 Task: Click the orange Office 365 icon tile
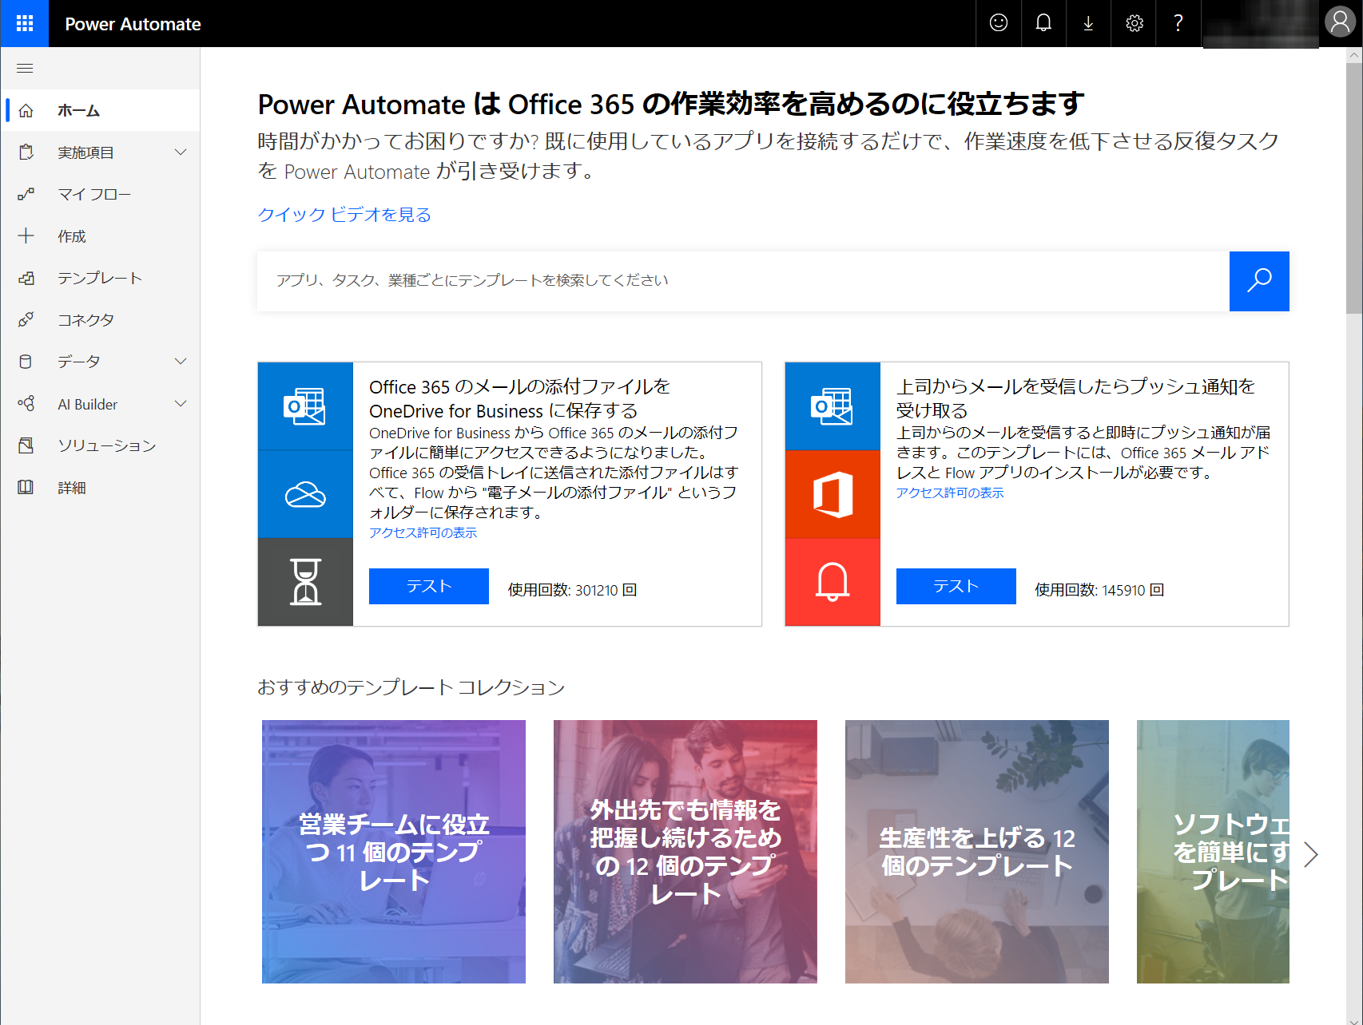[x=833, y=494]
